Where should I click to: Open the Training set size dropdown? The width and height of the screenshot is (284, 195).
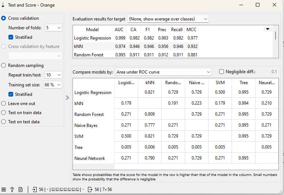click(x=52, y=85)
